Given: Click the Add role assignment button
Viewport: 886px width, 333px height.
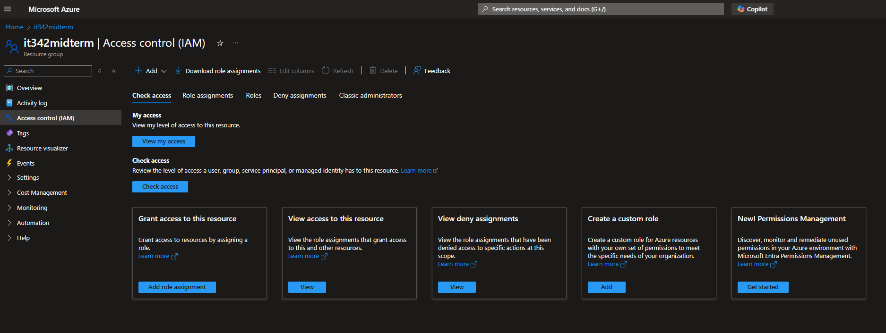Looking at the screenshot, I should (177, 287).
